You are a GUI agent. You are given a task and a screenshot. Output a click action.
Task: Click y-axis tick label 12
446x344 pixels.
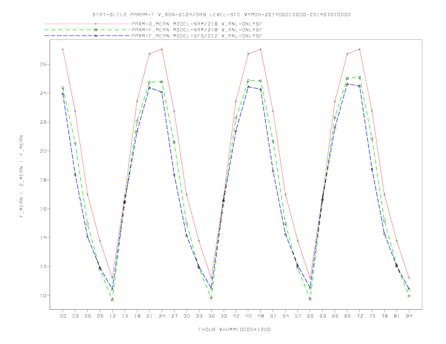(43, 266)
